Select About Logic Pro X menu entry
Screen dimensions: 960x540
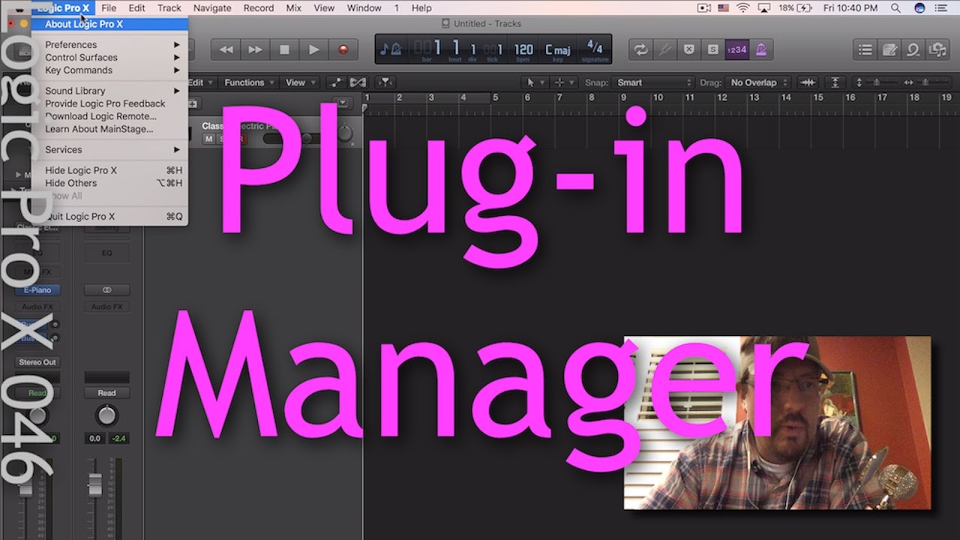(109, 24)
